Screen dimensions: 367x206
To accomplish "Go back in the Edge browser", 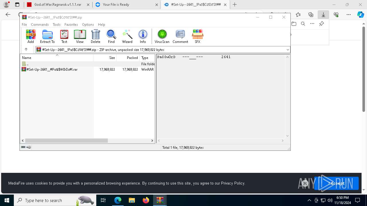I will click(8, 15).
